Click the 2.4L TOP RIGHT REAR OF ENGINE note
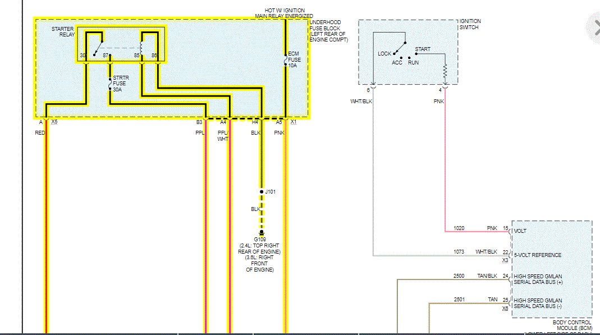Image resolution: width=600 pixels, height=335 pixels. point(259,249)
